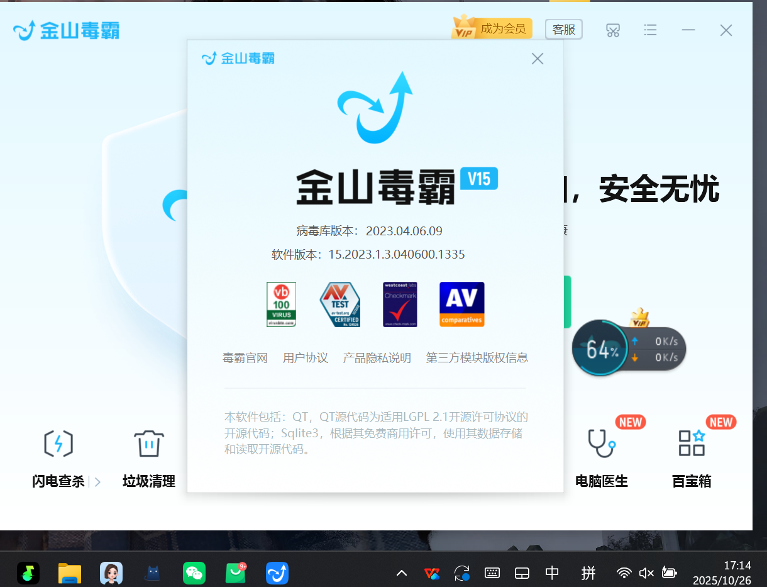Click the VB100 Virus certification badge
This screenshot has width=767, height=587.
click(281, 305)
